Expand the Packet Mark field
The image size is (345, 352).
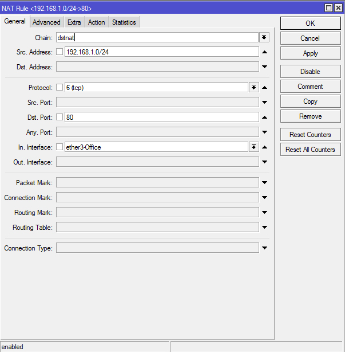tap(264, 182)
